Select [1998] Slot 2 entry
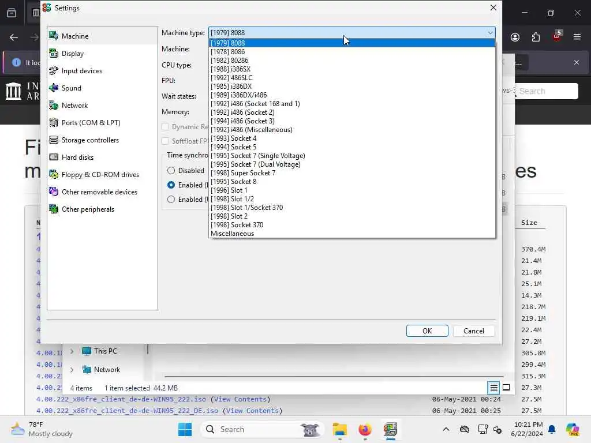Viewport: 591px width, 443px height. point(352,216)
